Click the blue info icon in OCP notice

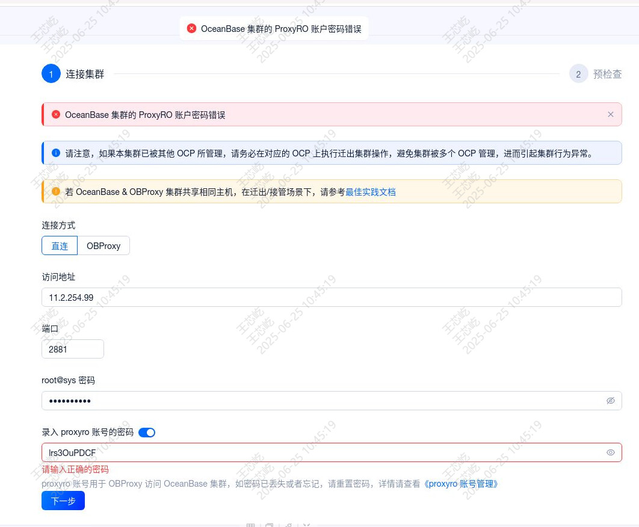point(56,153)
